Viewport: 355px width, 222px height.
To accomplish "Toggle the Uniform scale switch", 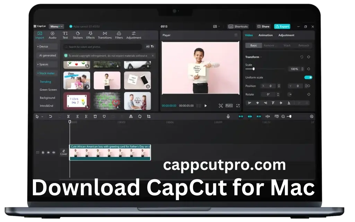I will tap(308, 77).
